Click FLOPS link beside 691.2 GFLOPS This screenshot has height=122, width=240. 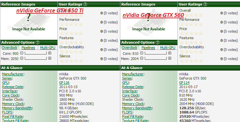[7, 112]
